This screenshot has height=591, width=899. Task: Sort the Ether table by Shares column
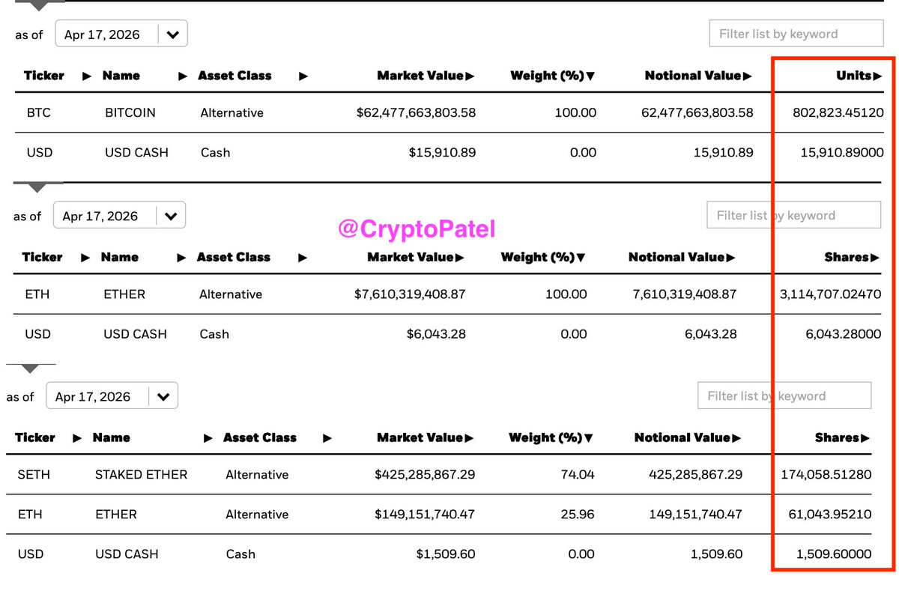[x=851, y=257]
